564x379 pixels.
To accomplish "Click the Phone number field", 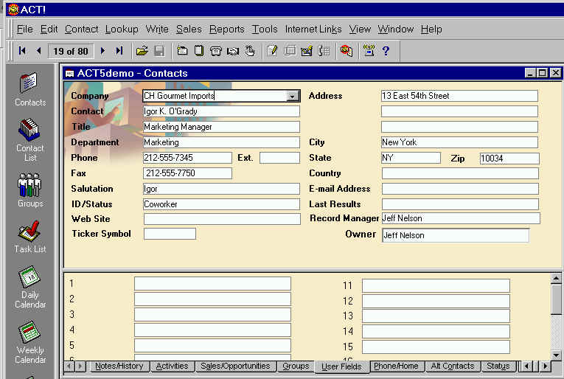I will tap(187, 158).
